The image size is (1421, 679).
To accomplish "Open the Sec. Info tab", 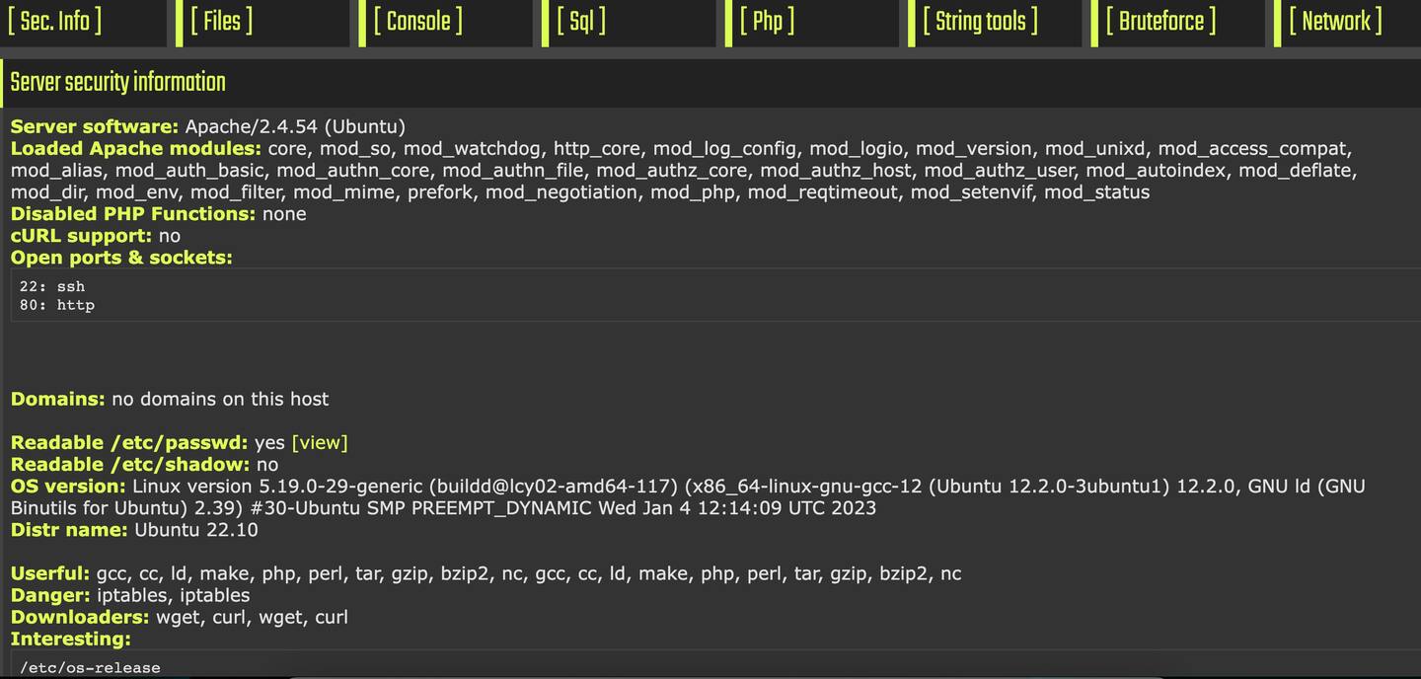I will (54, 21).
